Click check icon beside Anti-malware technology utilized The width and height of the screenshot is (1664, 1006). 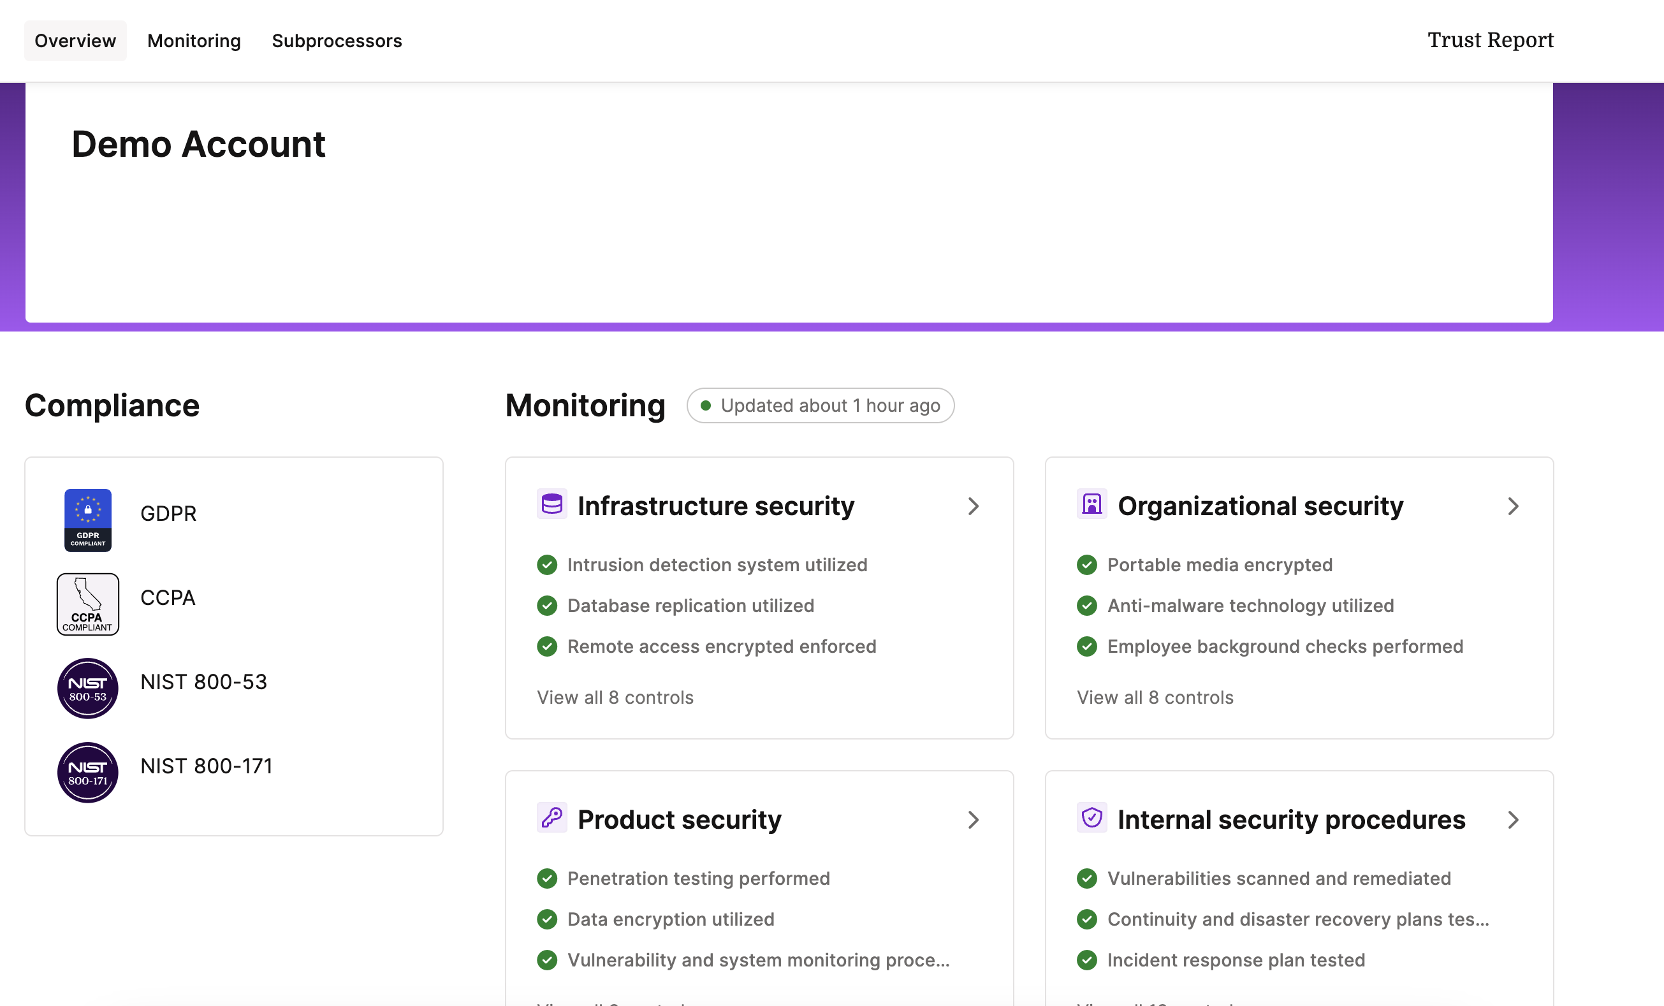pos(1087,606)
